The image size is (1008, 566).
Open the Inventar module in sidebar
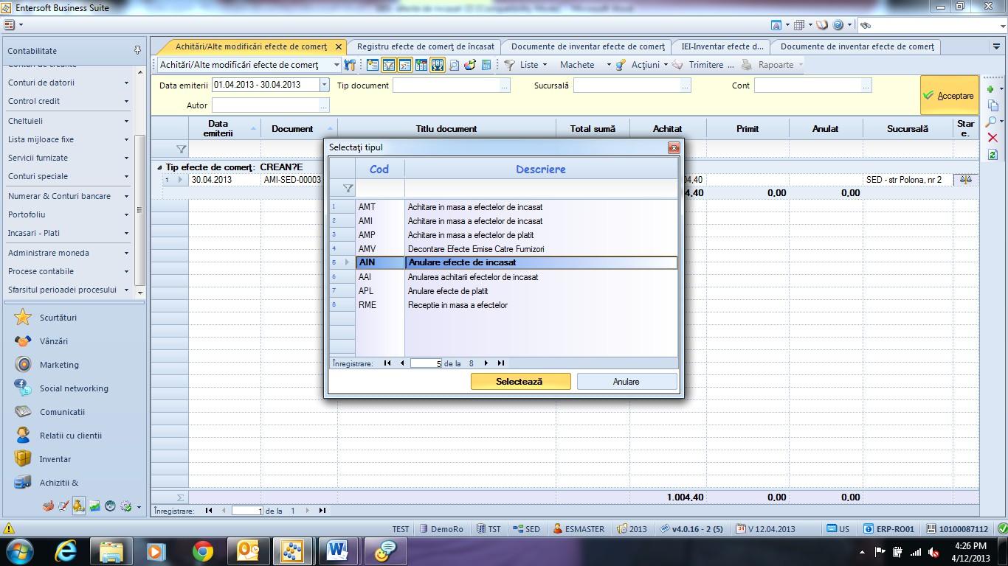point(55,459)
